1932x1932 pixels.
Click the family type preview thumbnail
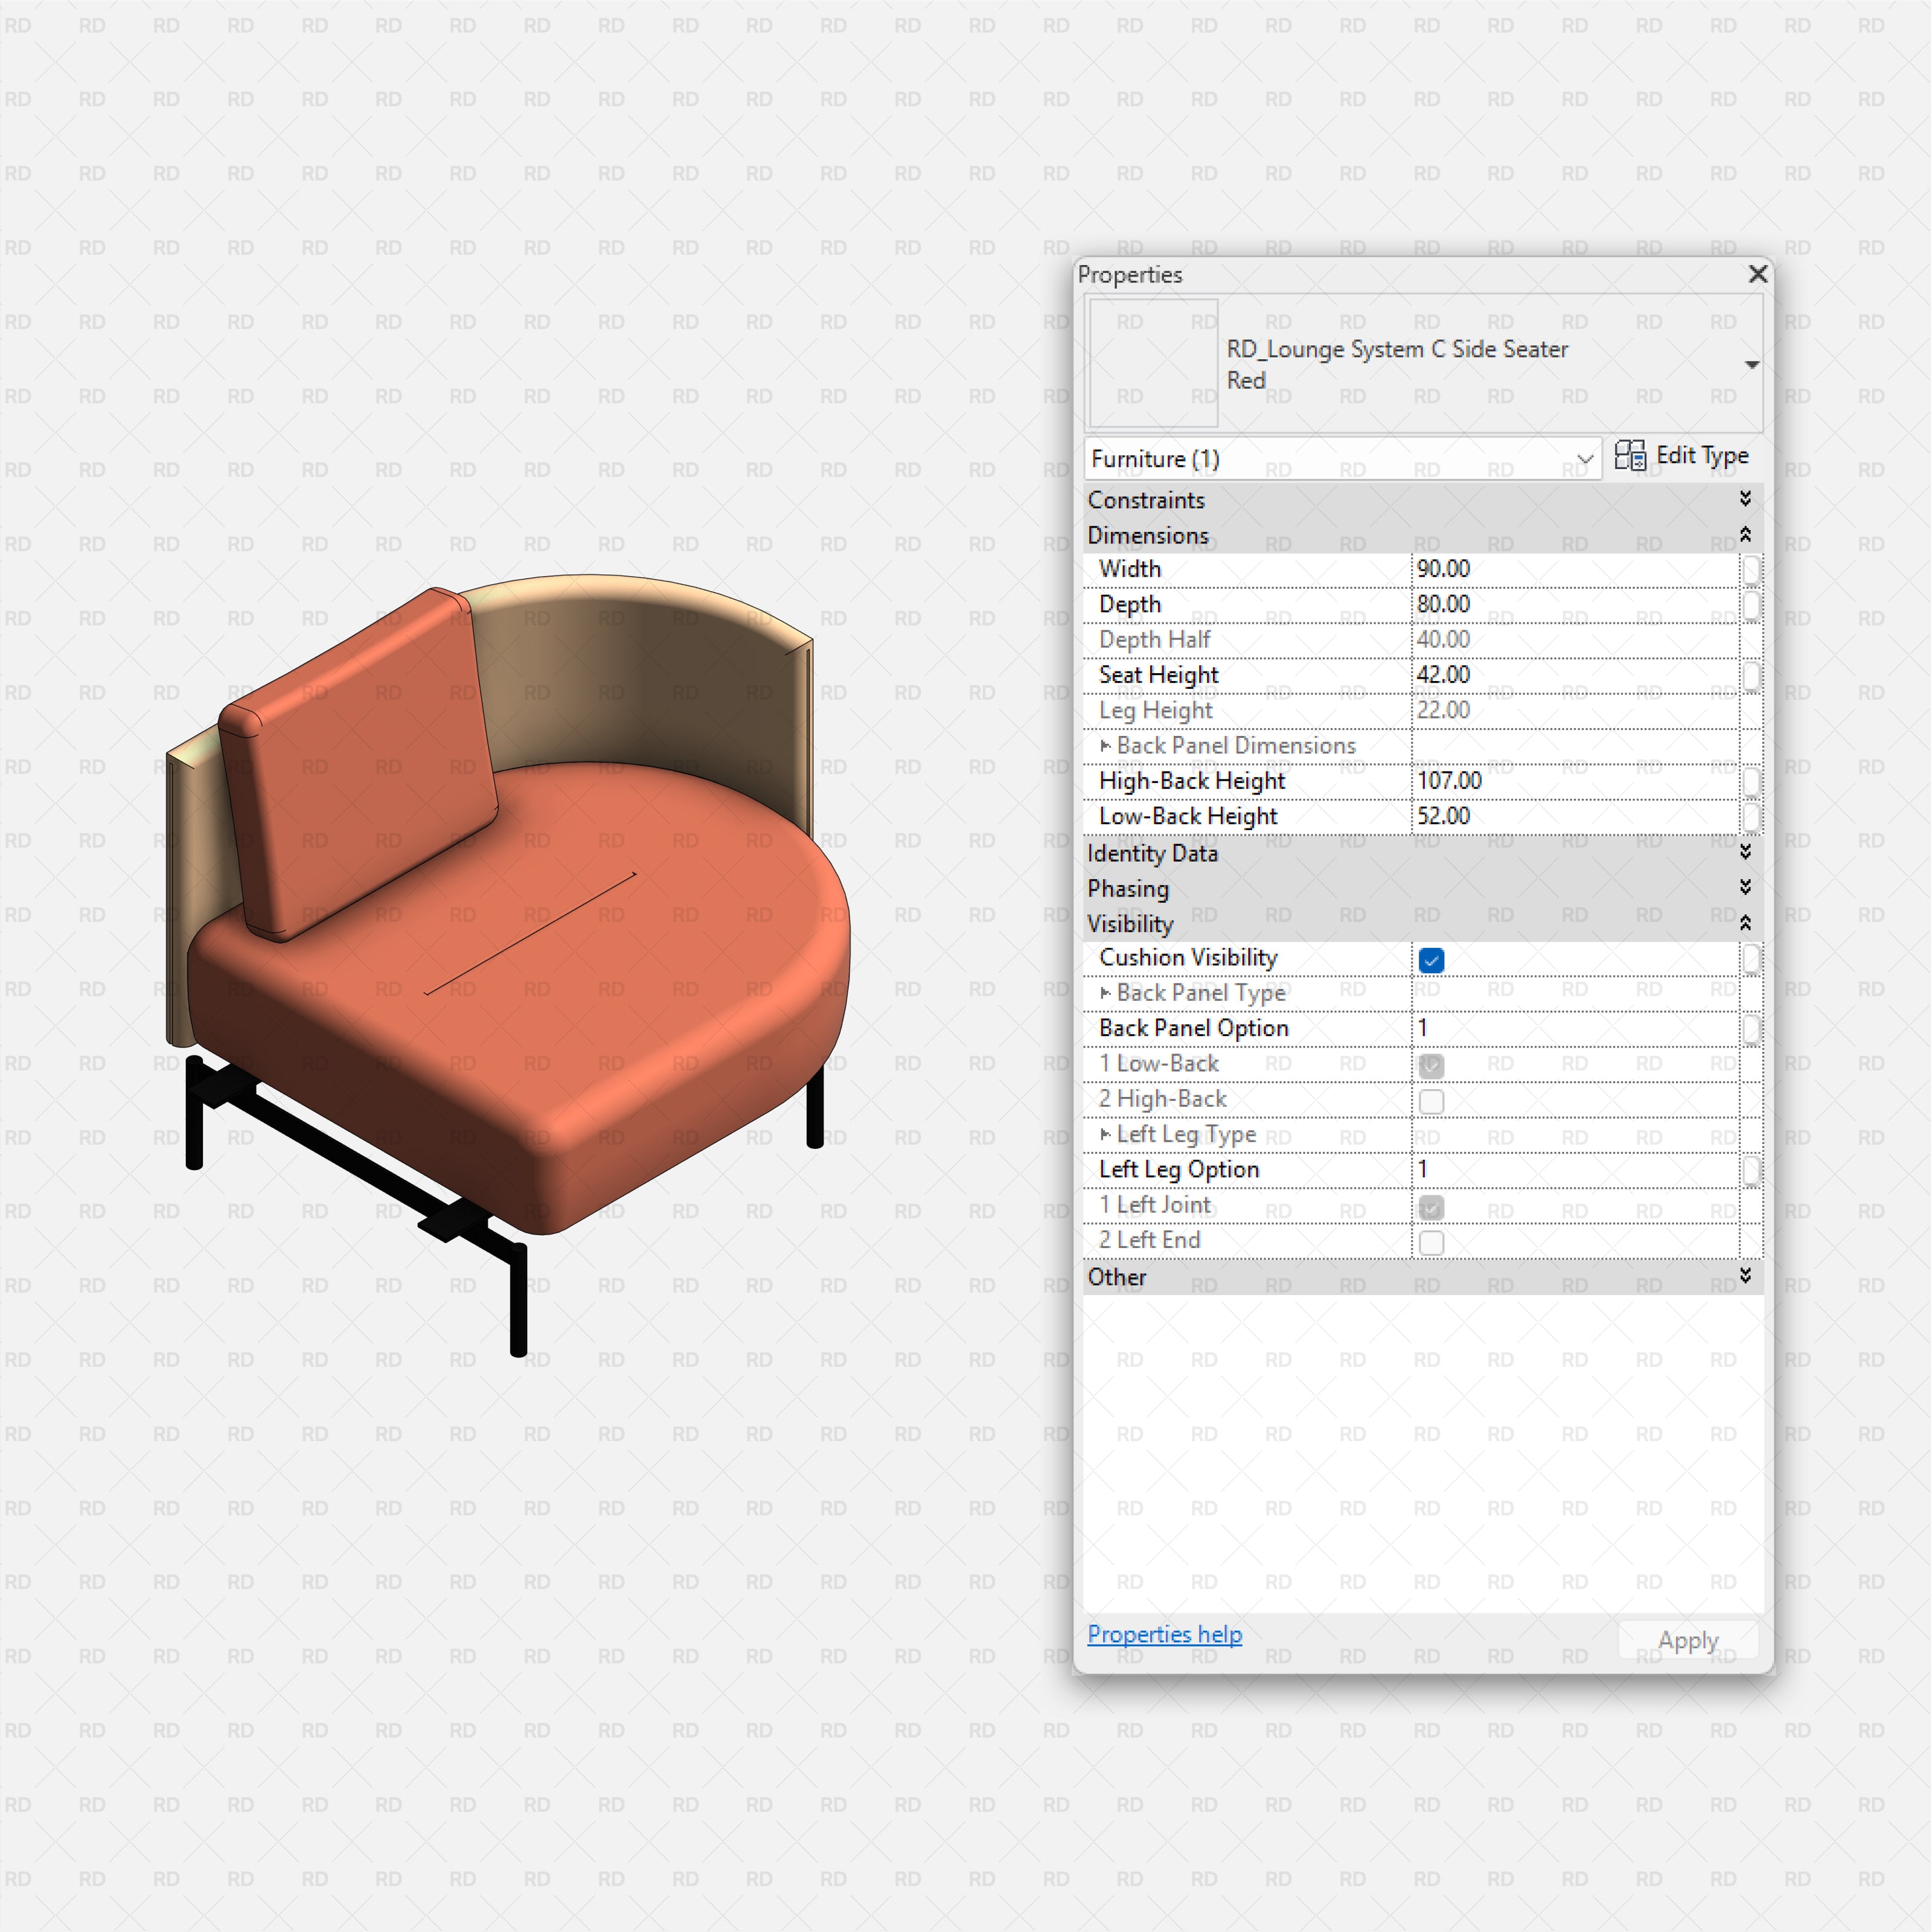coord(1152,362)
